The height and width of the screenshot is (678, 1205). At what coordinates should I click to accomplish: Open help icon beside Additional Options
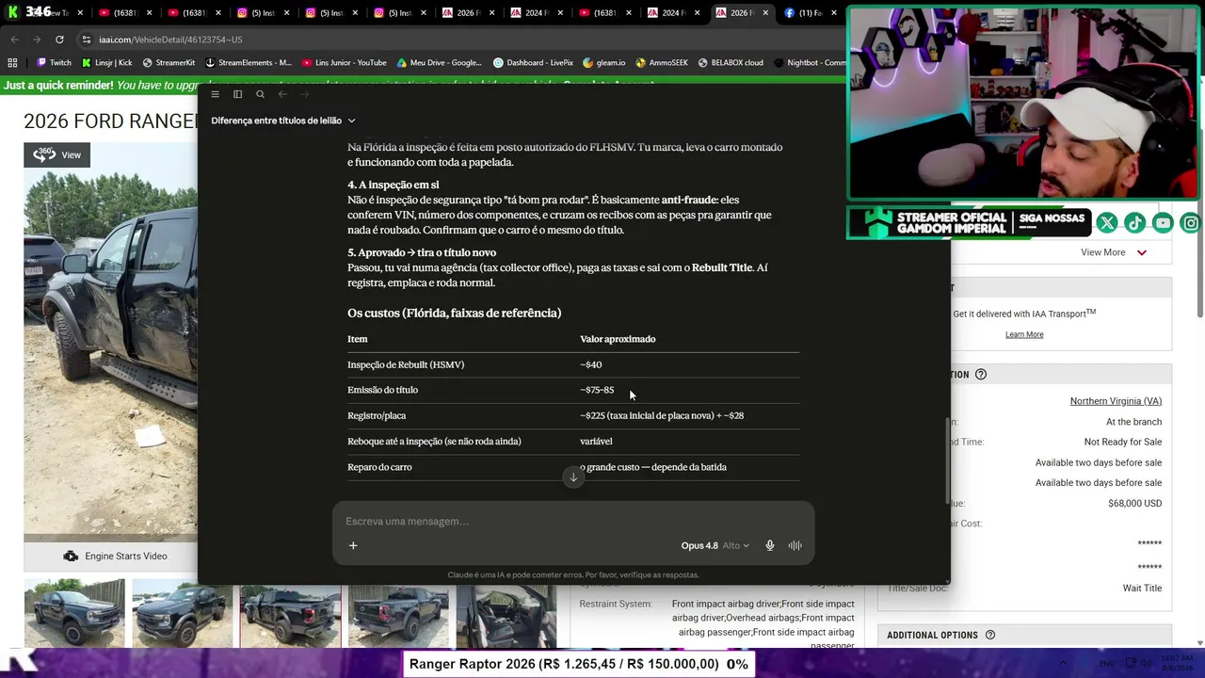click(989, 636)
